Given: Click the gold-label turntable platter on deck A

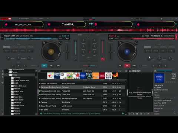Looking at the screenshot, I should (51, 51).
